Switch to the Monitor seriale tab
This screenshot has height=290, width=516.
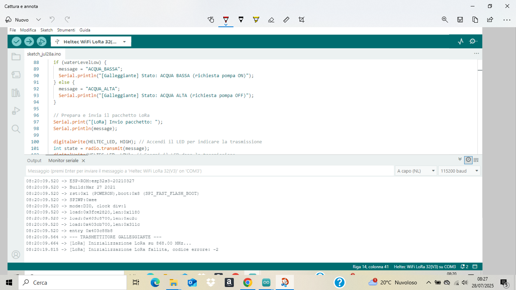click(x=63, y=160)
